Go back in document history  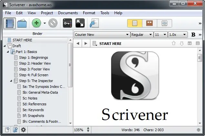[x=78, y=43]
